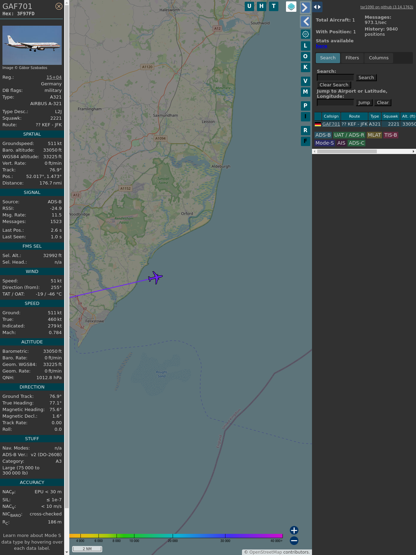Click the 2 NM scale indicator

(x=87, y=549)
